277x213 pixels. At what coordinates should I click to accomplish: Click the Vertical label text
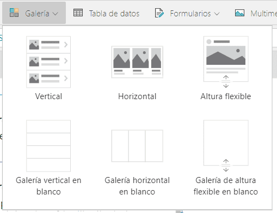48,96
